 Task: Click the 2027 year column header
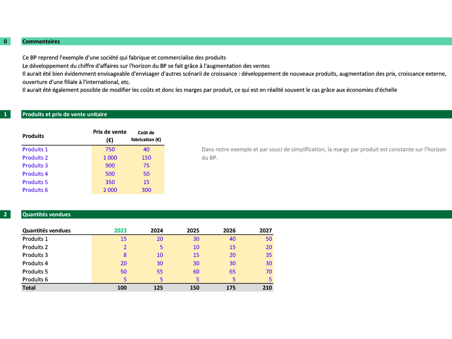(x=266, y=230)
